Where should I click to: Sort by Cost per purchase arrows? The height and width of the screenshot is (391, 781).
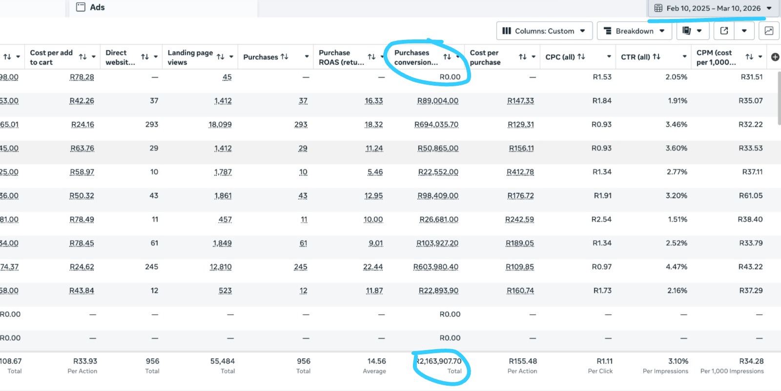point(522,57)
